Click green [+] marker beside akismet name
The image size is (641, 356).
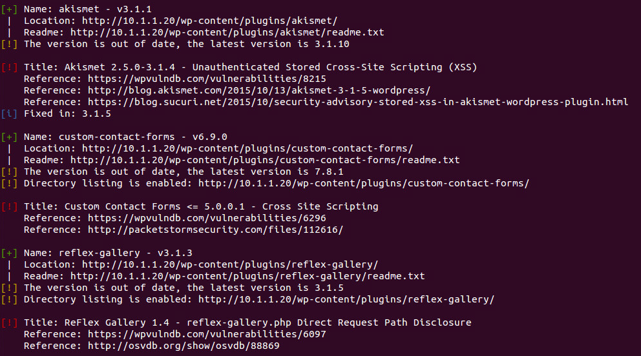click(x=9, y=10)
